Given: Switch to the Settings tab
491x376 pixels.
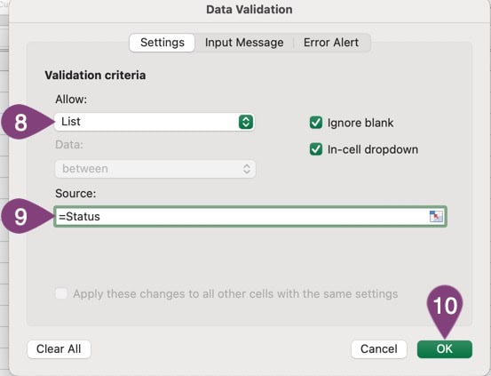Looking at the screenshot, I should pos(162,43).
